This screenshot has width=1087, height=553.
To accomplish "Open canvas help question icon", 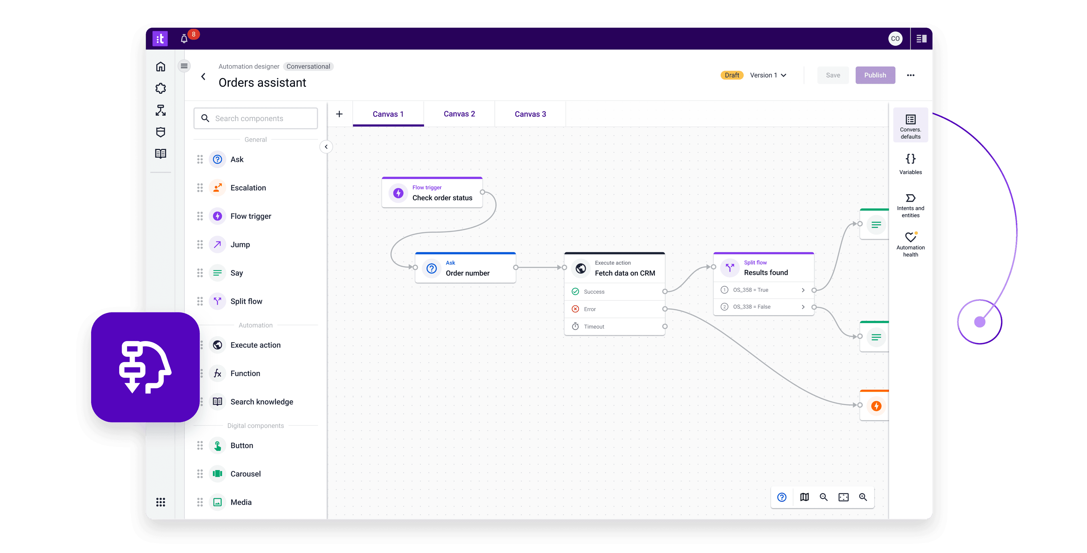I will (x=782, y=497).
